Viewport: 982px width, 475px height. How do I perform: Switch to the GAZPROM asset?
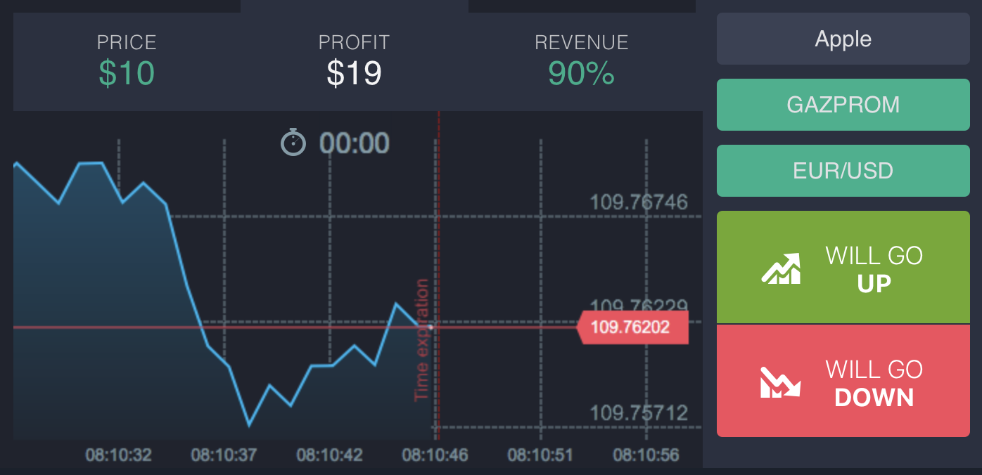pyautogui.click(x=843, y=105)
